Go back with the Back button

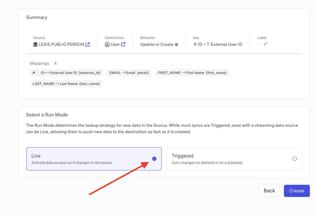[269, 191]
